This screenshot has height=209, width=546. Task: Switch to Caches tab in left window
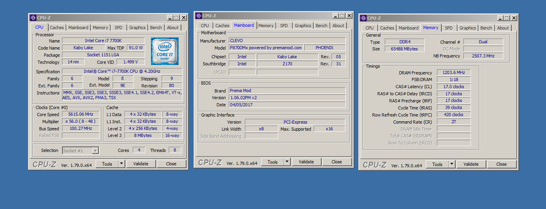(x=57, y=28)
